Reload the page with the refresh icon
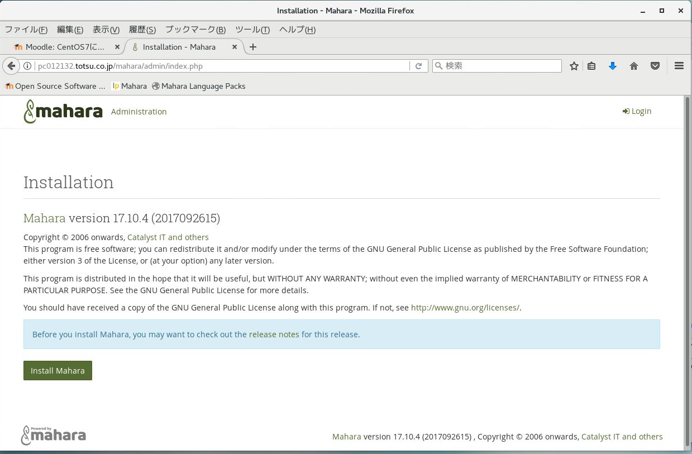Viewport: 692px width, 454px height. (x=418, y=66)
